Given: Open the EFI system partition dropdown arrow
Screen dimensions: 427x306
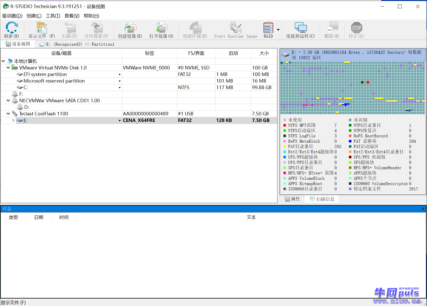Looking at the screenshot, I should pos(120,74).
